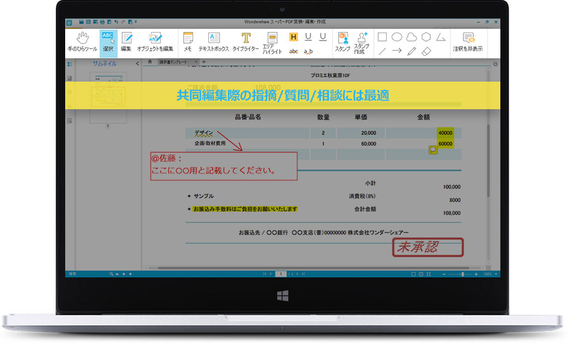568x343 pixels.
Task: Open the 編集 edit text tool
Action: [x=126, y=42]
